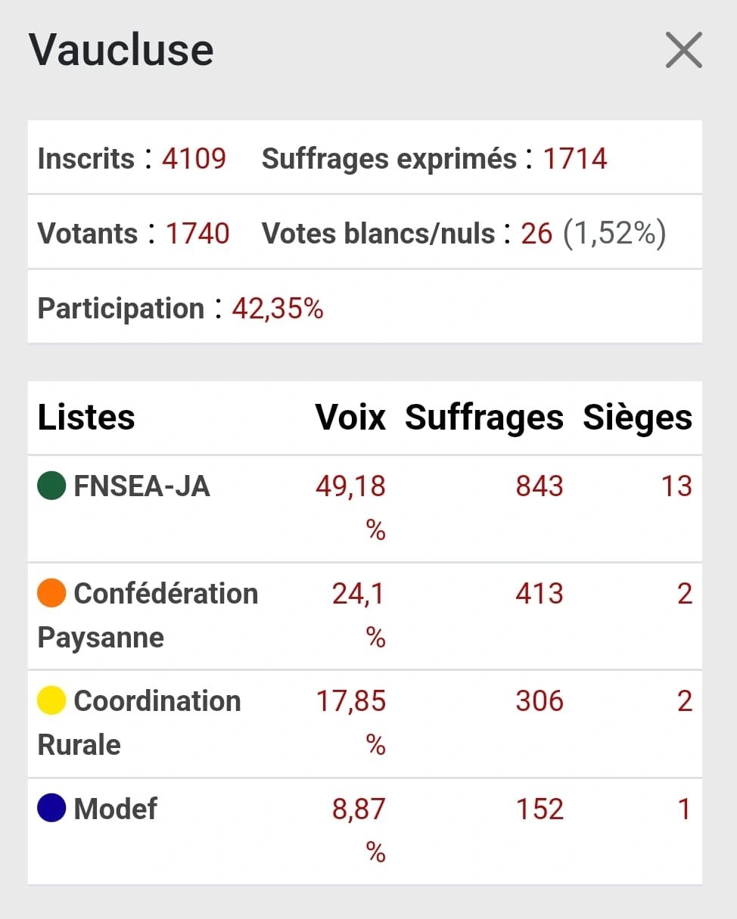Image resolution: width=737 pixels, height=919 pixels.
Task: Click the Voix column header
Action: 350,418
